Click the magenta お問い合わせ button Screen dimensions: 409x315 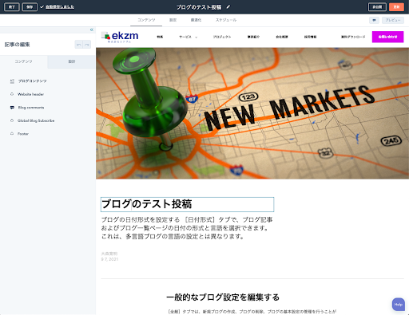(387, 37)
